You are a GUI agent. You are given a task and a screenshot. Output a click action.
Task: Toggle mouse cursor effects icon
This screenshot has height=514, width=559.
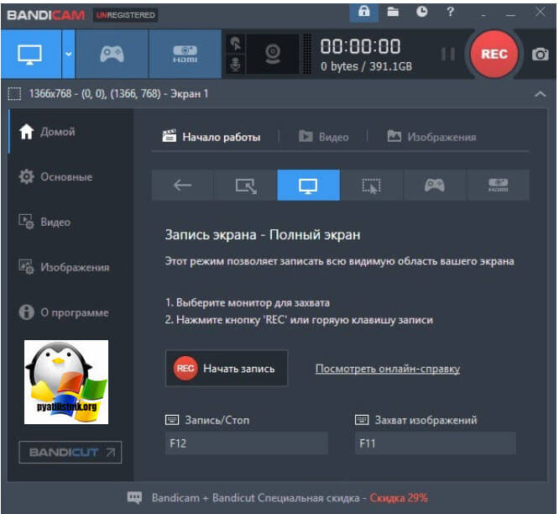[235, 44]
